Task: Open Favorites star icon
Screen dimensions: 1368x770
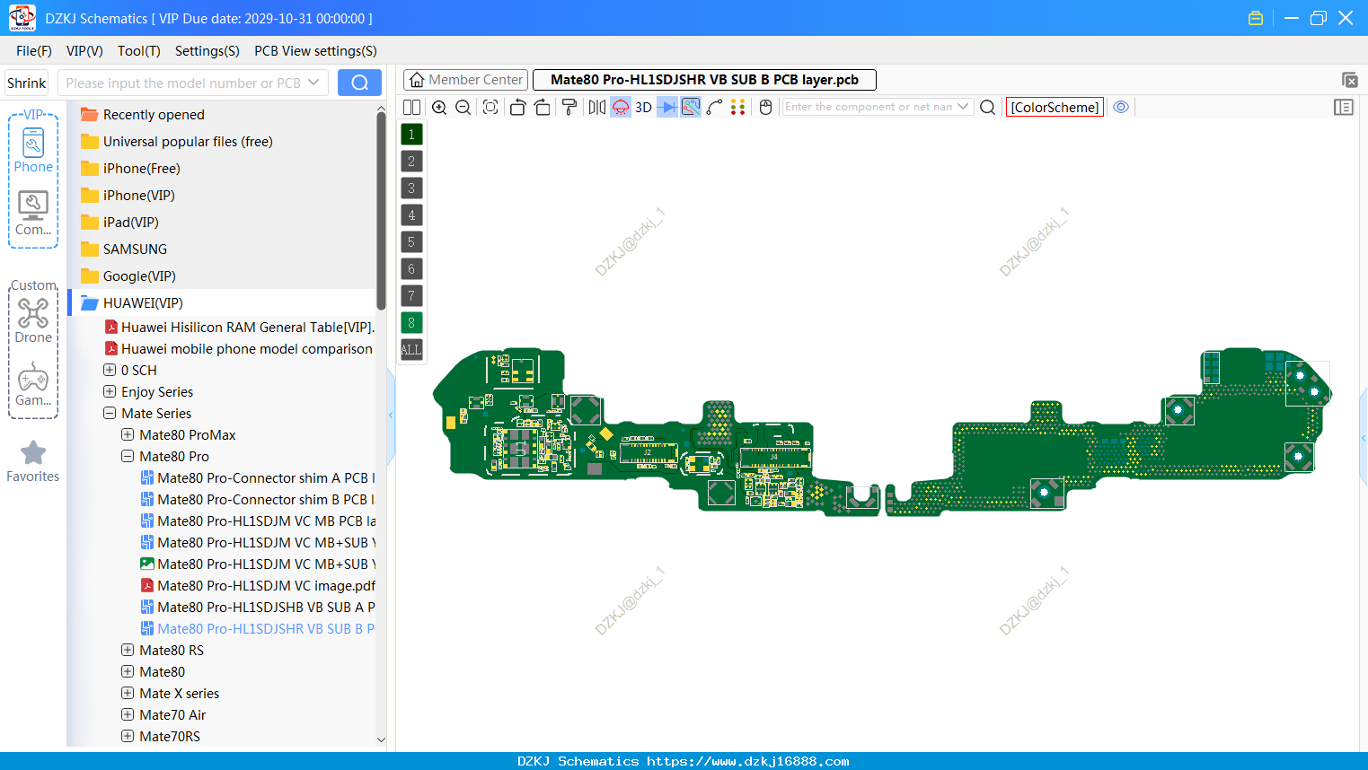Action: (33, 461)
